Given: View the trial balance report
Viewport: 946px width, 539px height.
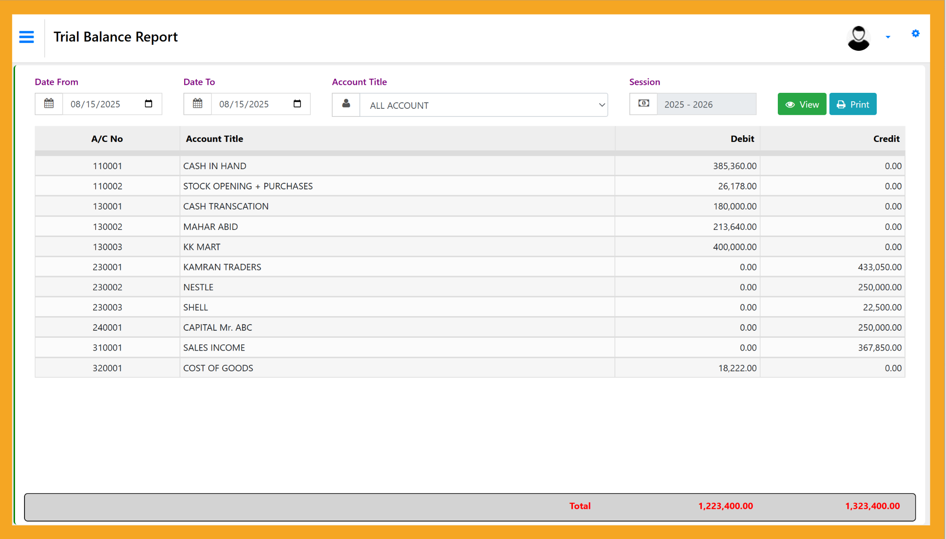Looking at the screenshot, I should tap(802, 104).
